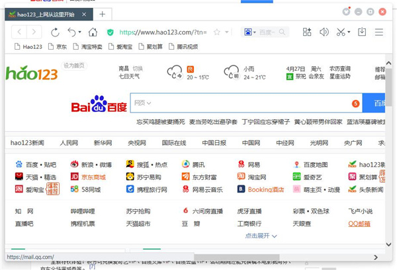The image size is (397, 270).
Task: Go back with the browser back arrow
Action: pyautogui.click(x=19, y=32)
